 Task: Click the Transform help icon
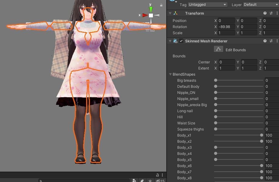265,13
